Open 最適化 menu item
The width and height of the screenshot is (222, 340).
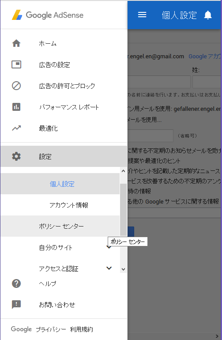pyautogui.click(x=64, y=128)
